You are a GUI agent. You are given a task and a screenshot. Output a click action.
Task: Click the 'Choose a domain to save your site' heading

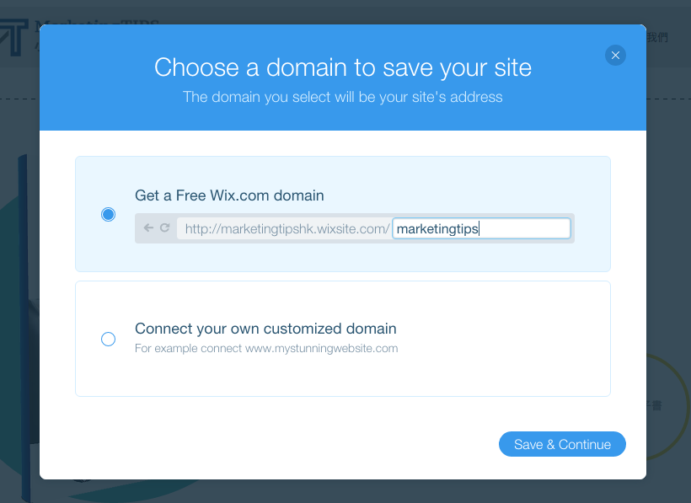pyautogui.click(x=343, y=67)
